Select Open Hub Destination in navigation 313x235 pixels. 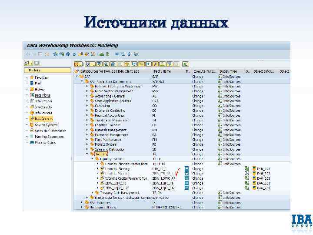[50, 131]
